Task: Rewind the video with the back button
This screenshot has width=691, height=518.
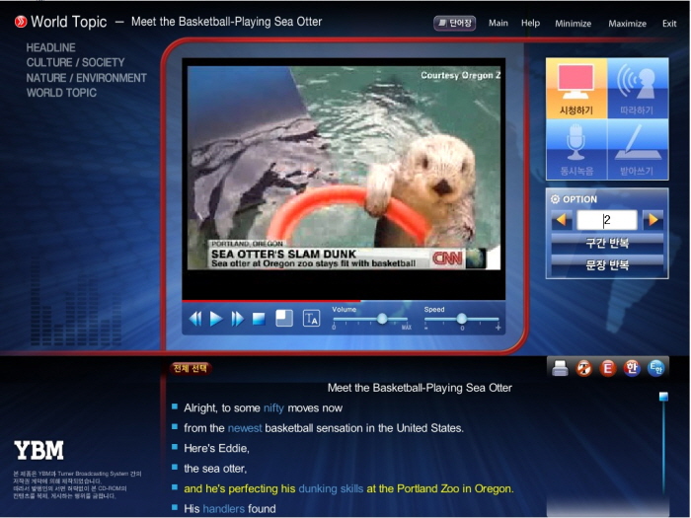Action: [195, 319]
